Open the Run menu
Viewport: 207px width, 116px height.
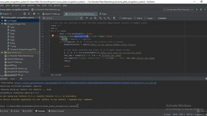(x=38, y=5)
